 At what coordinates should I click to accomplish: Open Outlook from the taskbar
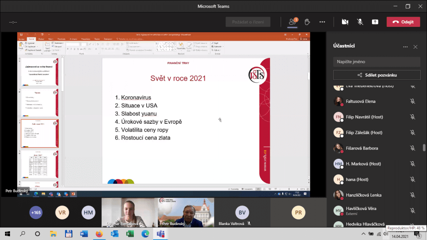115,234
